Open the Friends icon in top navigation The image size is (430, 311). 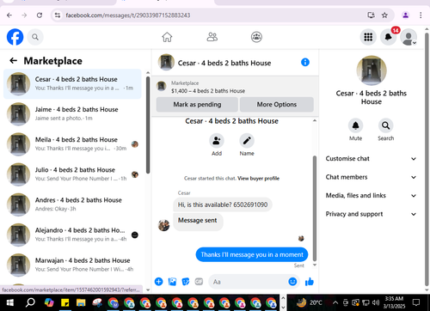[212, 37]
